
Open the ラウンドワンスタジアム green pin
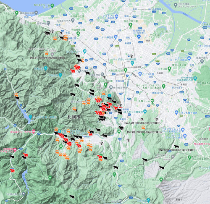[x=163, y=86]
